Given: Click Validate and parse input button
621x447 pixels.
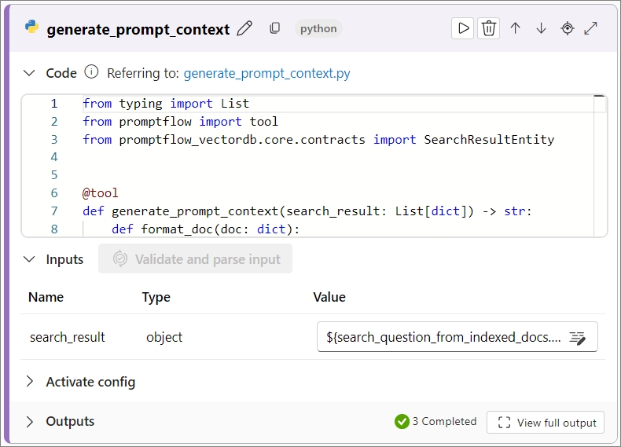Looking at the screenshot, I should [195, 259].
